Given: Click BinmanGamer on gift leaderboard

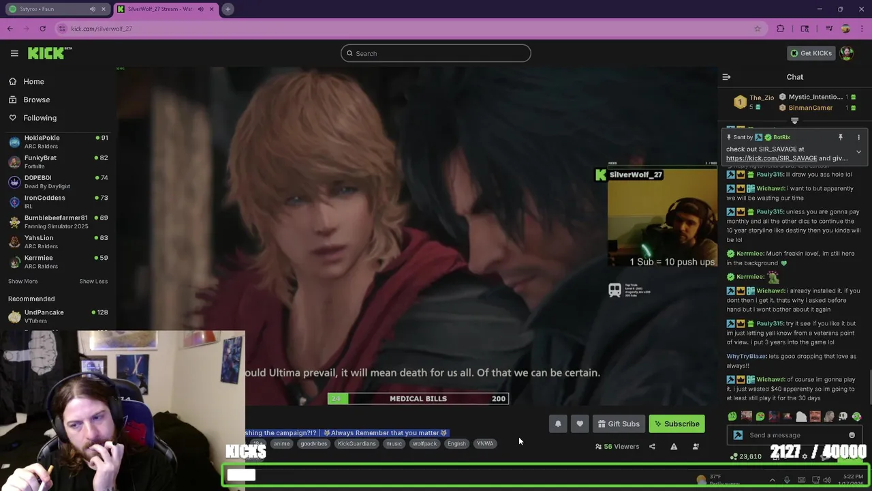Looking at the screenshot, I should (x=810, y=108).
